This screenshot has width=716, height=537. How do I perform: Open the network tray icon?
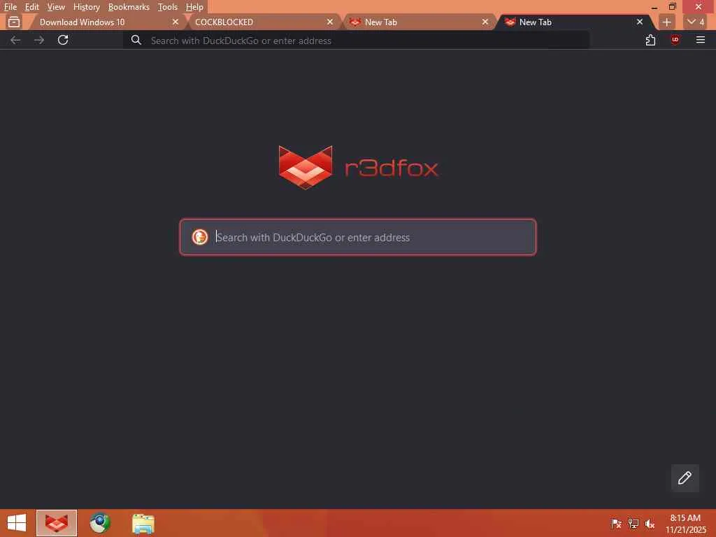tap(633, 523)
